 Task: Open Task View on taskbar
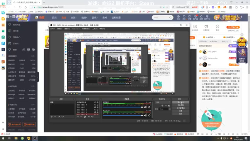click(9, 138)
